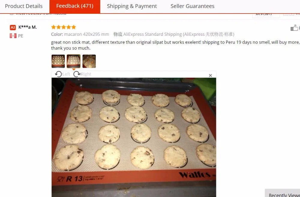Select the second review photo thumbnail
This screenshot has width=300, height=197.
point(74,61)
